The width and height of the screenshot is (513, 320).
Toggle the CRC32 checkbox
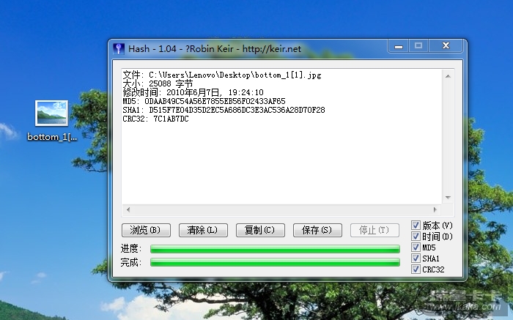(x=416, y=269)
